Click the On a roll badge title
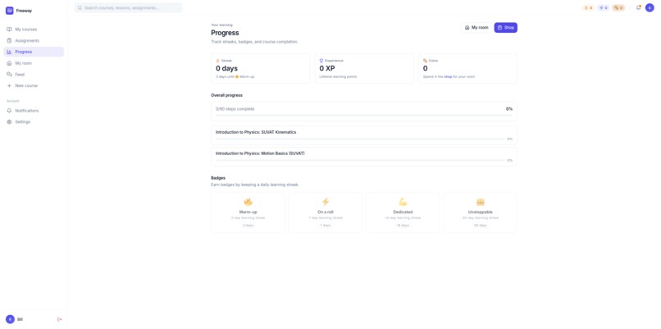Image resolution: width=661 pixels, height=329 pixels. pos(326,212)
